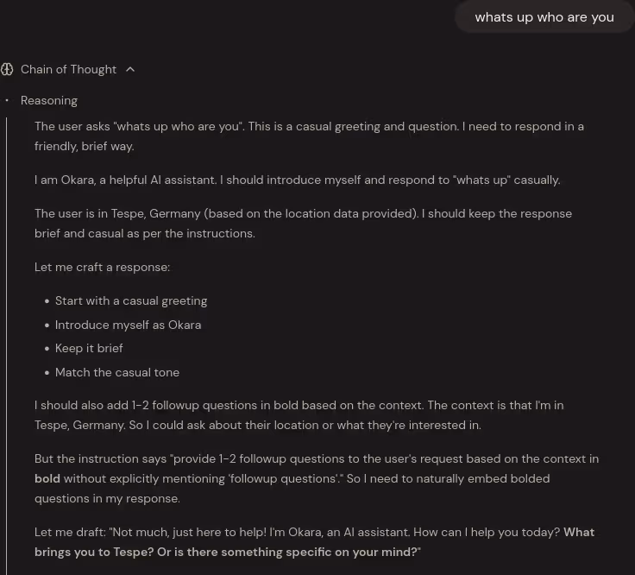Click the 'Let me craft a response:' line
The height and width of the screenshot is (575, 635).
click(x=102, y=268)
